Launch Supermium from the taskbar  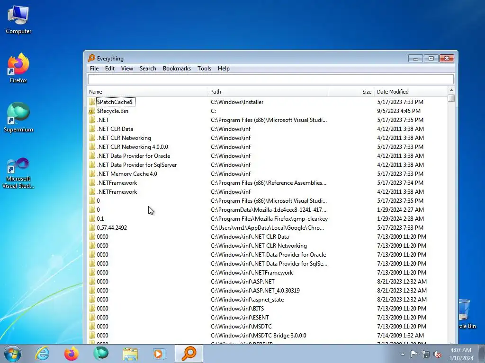coord(101,354)
